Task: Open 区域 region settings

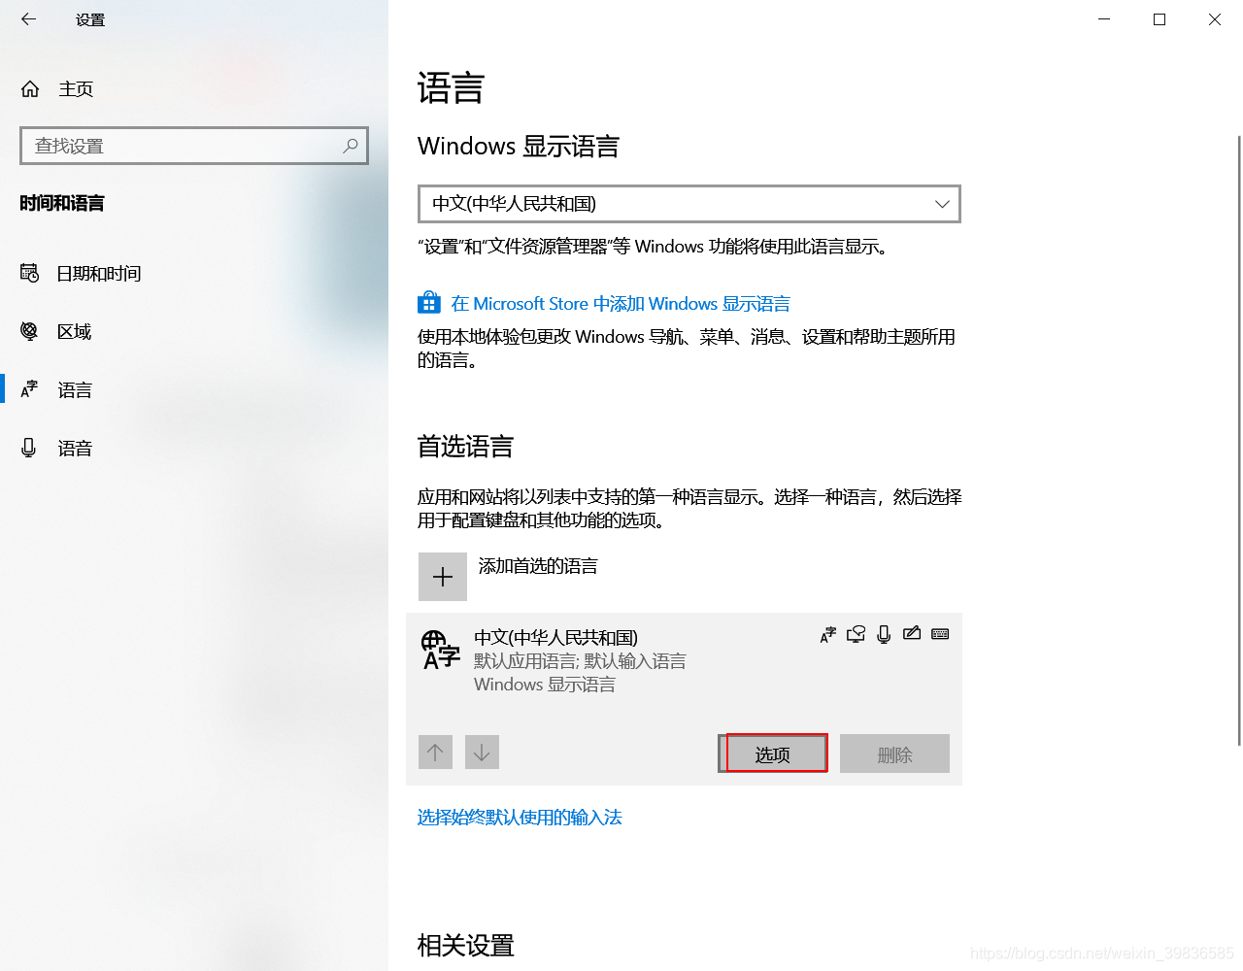Action: click(x=194, y=332)
